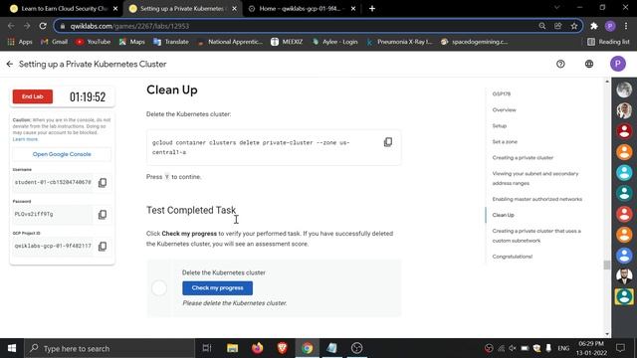
Task: Click Open Google Console
Action: click(62, 154)
